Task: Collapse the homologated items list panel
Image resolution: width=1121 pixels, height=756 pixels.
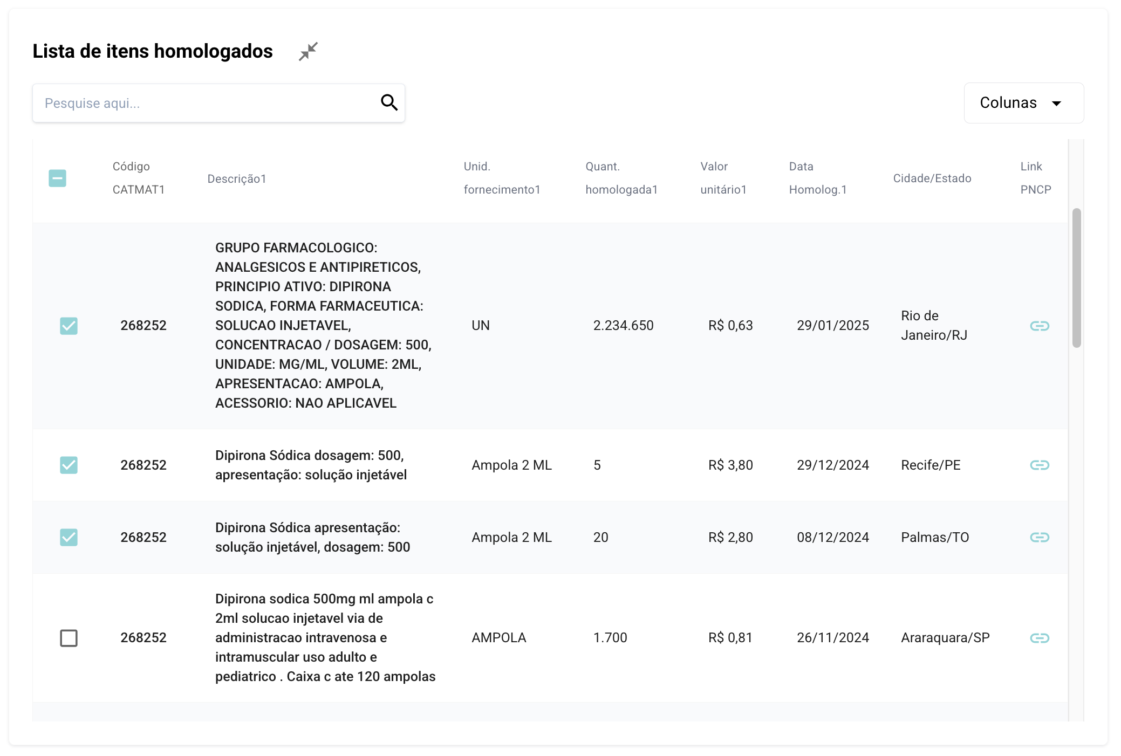Action: tap(308, 51)
